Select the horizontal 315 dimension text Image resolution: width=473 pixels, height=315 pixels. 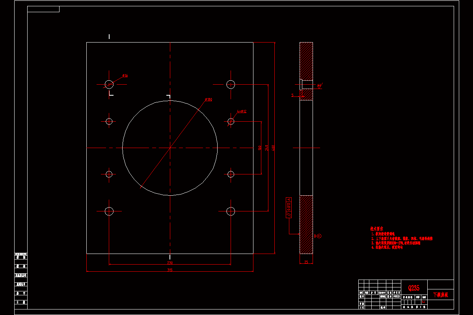tap(170, 270)
